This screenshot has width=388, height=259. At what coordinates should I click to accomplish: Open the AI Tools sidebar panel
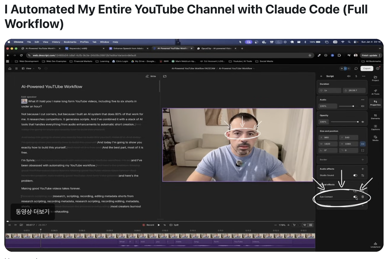(375, 91)
